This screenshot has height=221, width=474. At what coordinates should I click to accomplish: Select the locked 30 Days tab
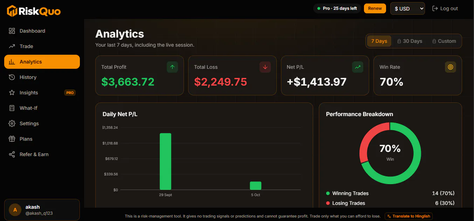[410, 41]
